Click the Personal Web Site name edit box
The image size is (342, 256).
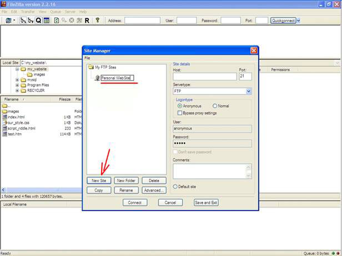click(x=117, y=78)
